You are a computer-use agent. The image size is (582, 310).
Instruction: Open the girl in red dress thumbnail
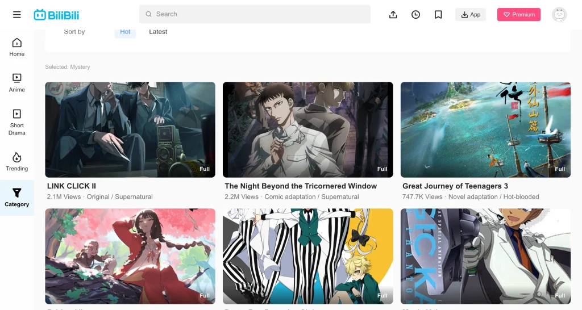point(130,256)
